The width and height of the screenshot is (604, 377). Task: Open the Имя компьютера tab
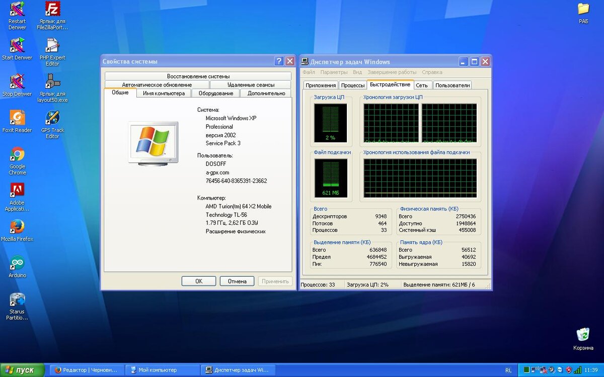coord(164,93)
